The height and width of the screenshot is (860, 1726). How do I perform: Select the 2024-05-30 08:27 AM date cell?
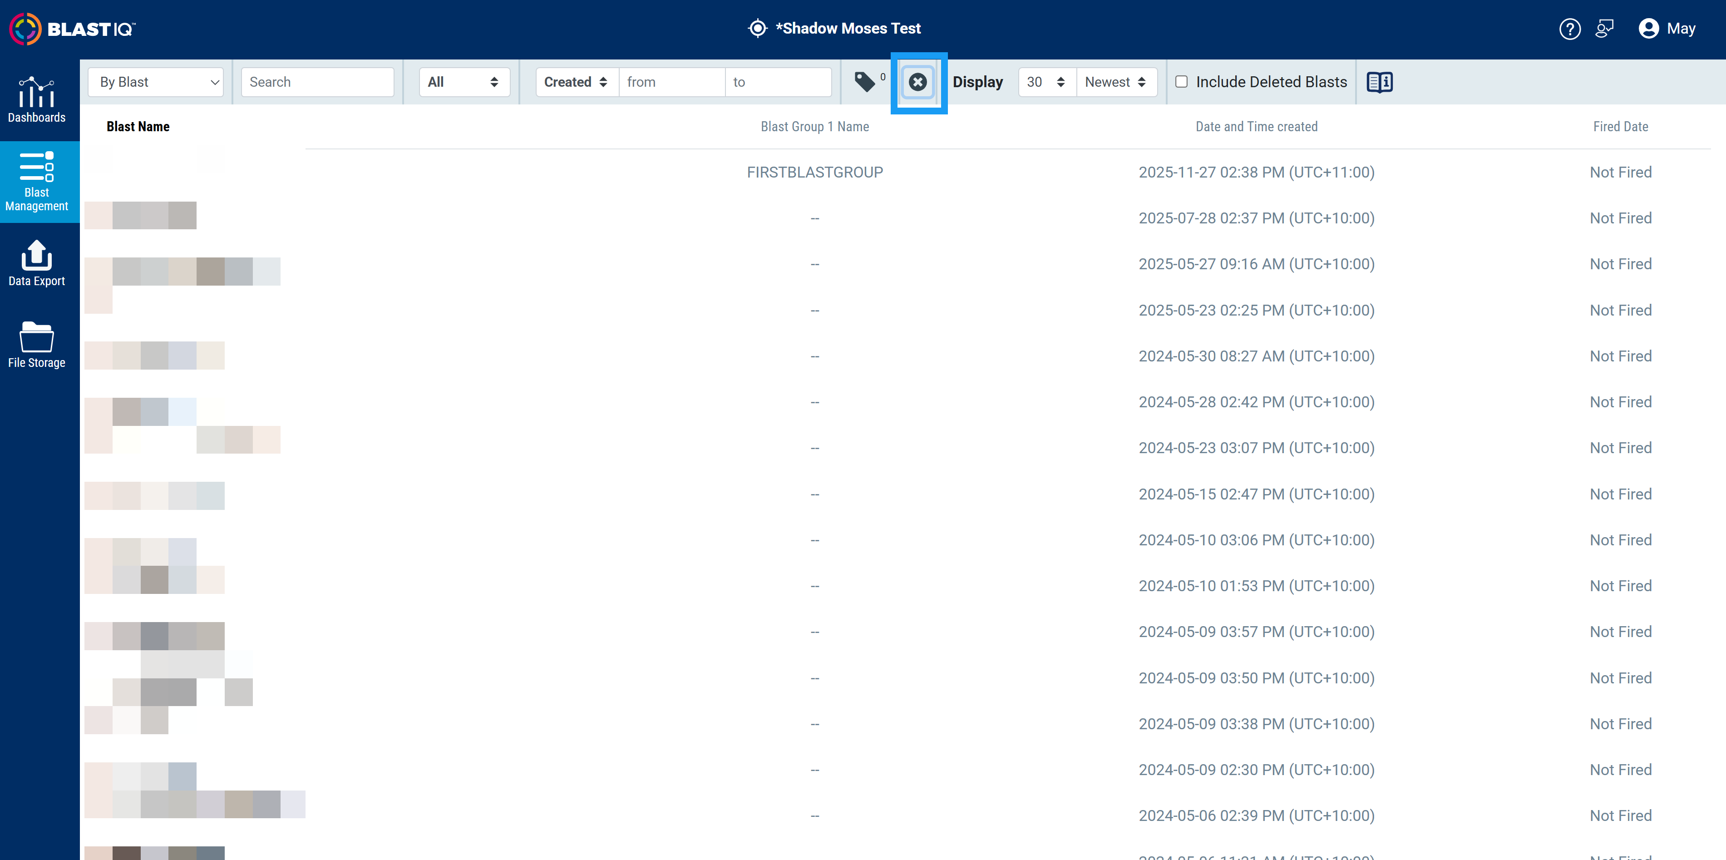pyautogui.click(x=1256, y=356)
